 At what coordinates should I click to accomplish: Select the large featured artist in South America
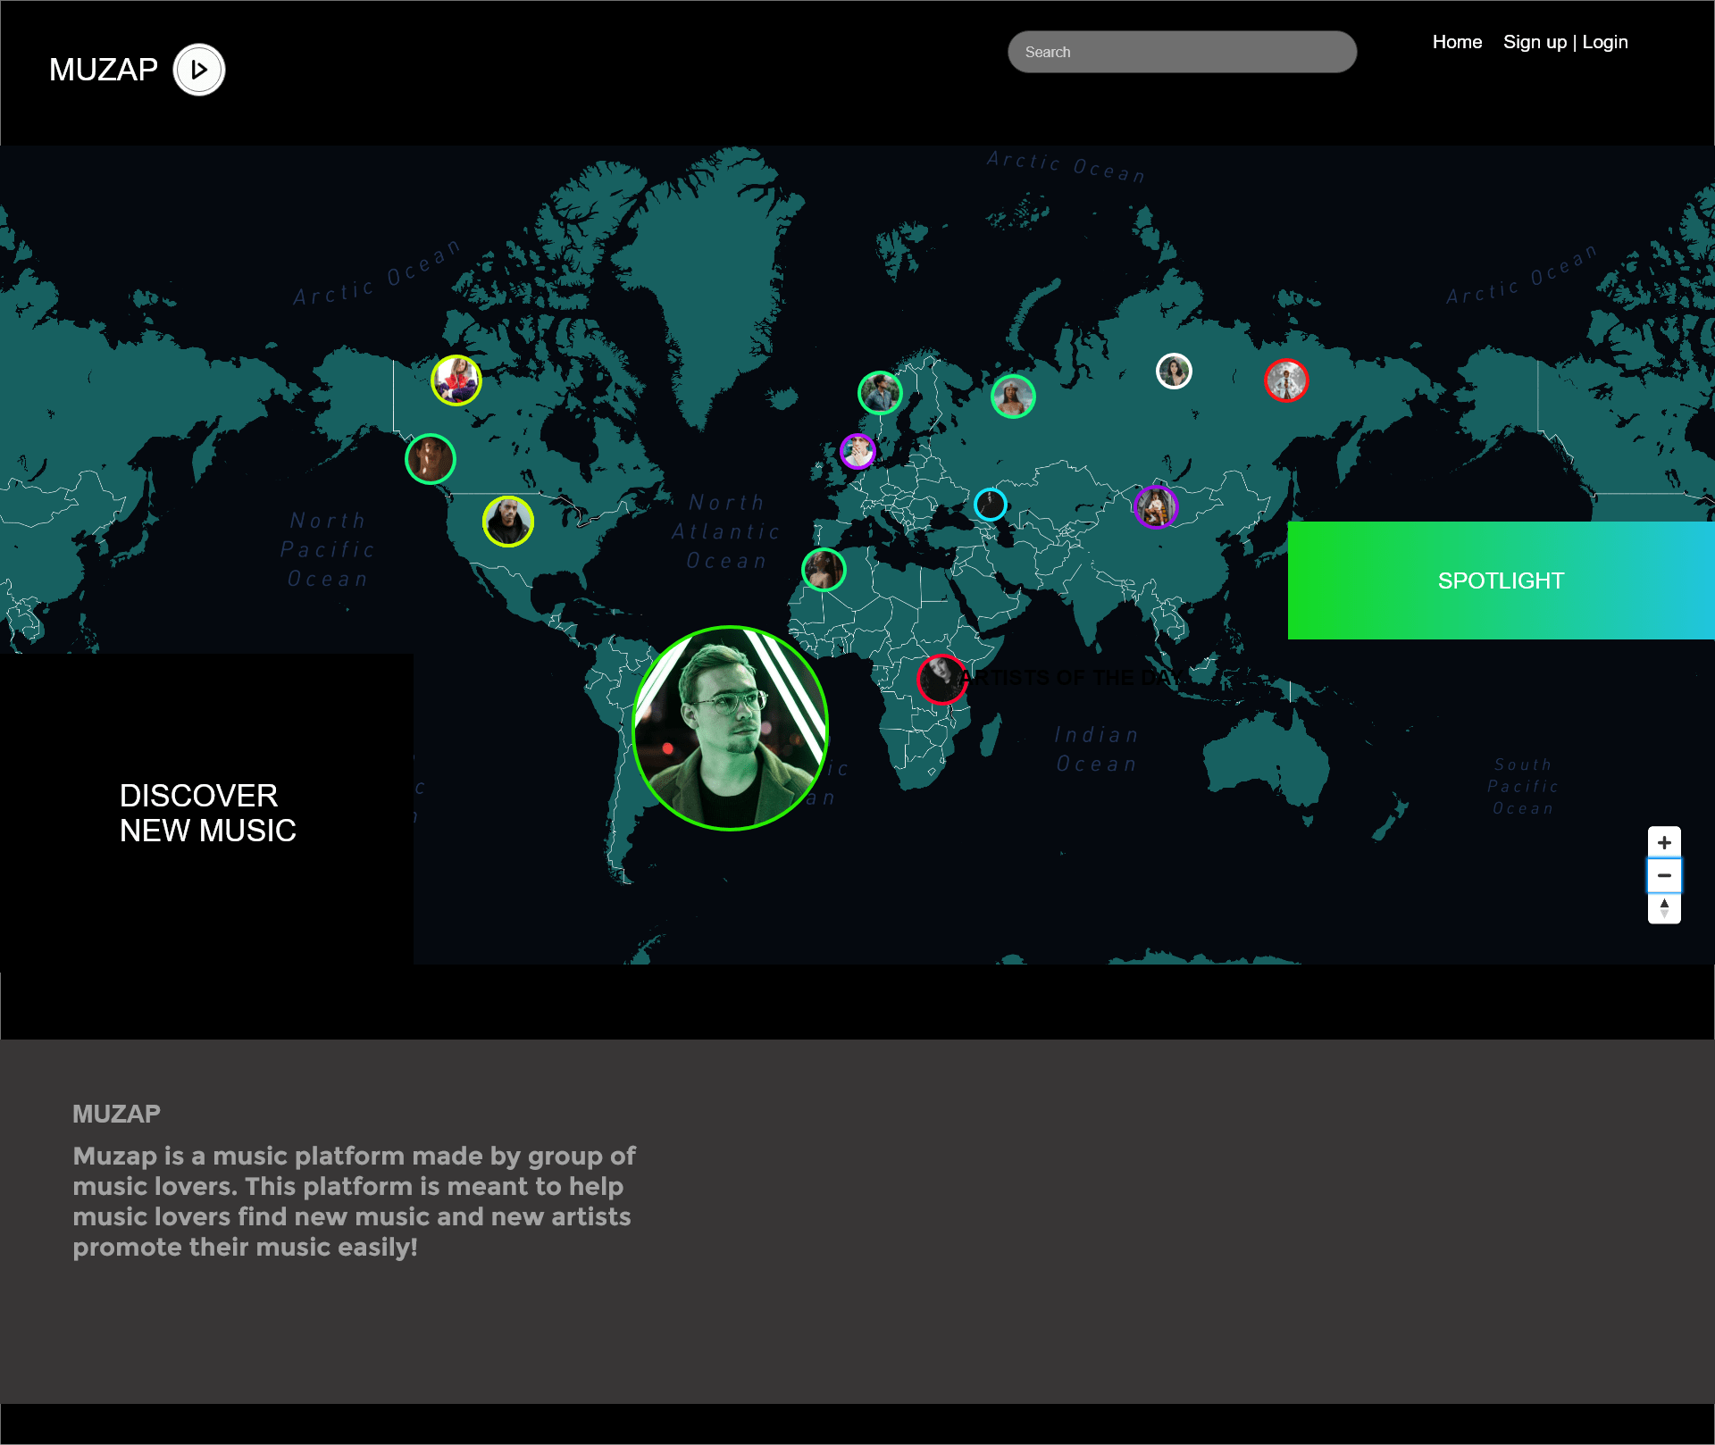730,728
